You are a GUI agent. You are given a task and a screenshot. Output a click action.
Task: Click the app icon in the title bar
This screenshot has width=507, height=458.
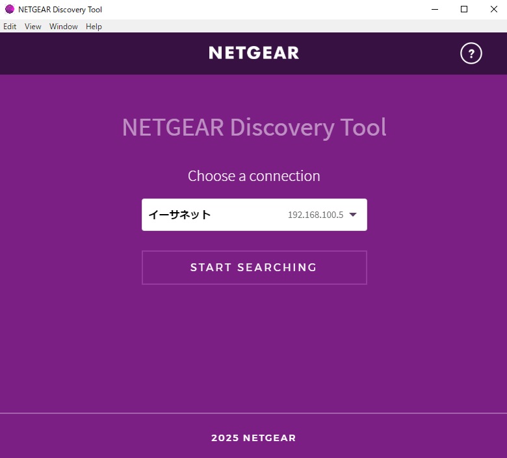click(9, 9)
